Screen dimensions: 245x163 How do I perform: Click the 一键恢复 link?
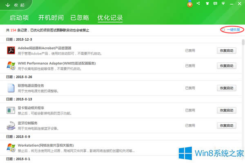coord(233,30)
